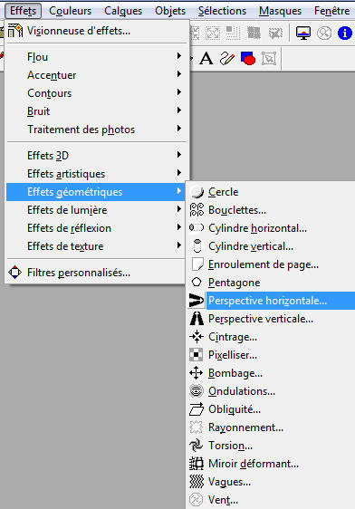Screen dimensions: 355x509
Task: Click the Visionneuse d'effets icon
Action: pyautogui.click(x=14, y=31)
